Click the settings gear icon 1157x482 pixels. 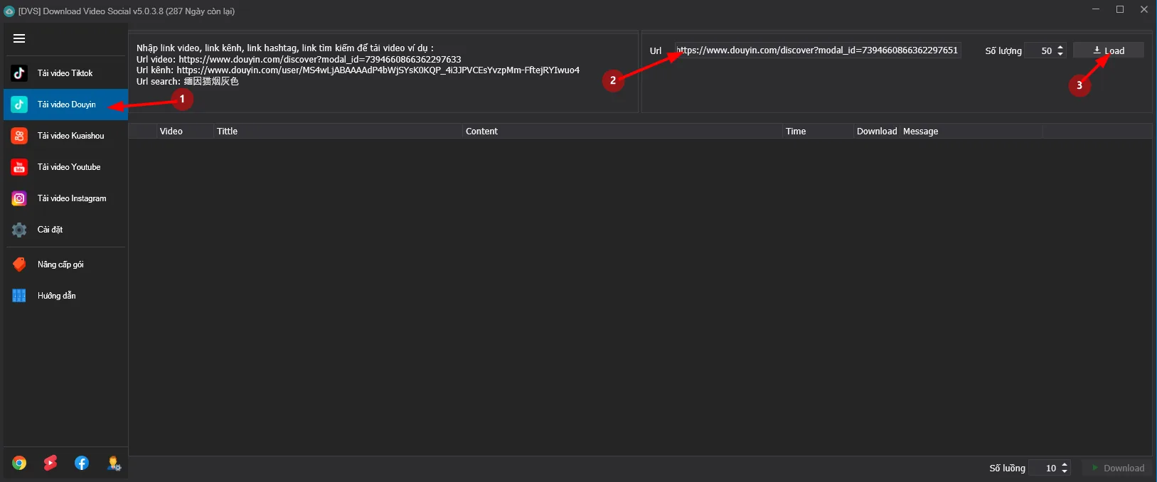tap(19, 230)
